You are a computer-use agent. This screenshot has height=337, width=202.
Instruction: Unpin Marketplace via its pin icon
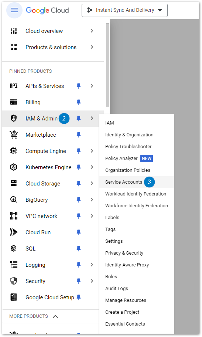tap(79, 135)
